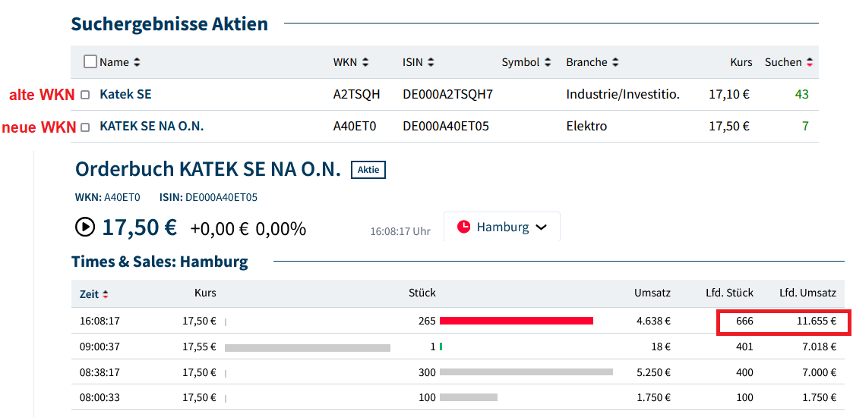
Task: Sort by Symbol column arrows
Action: tap(547, 62)
